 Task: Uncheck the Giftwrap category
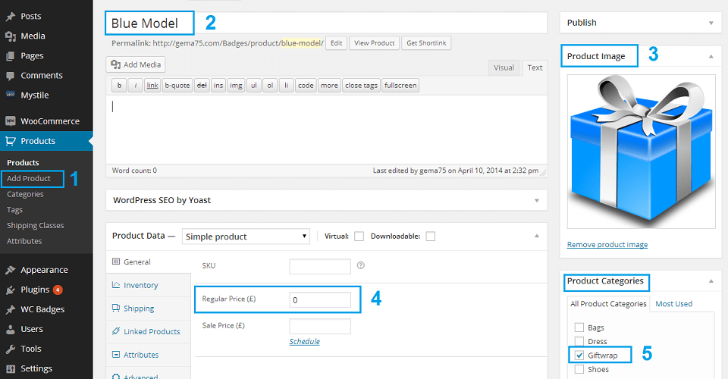pyautogui.click(x=579, y=356)
